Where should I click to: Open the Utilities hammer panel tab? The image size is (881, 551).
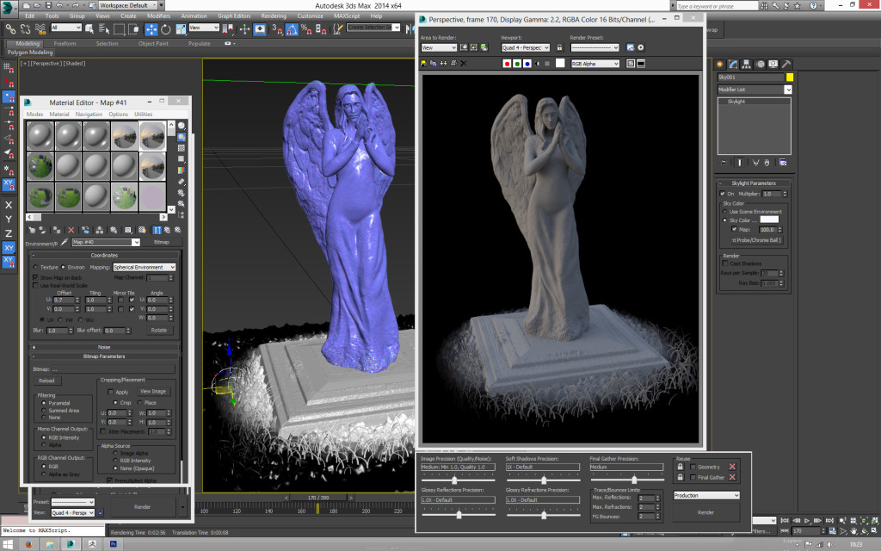pos(786,64)
